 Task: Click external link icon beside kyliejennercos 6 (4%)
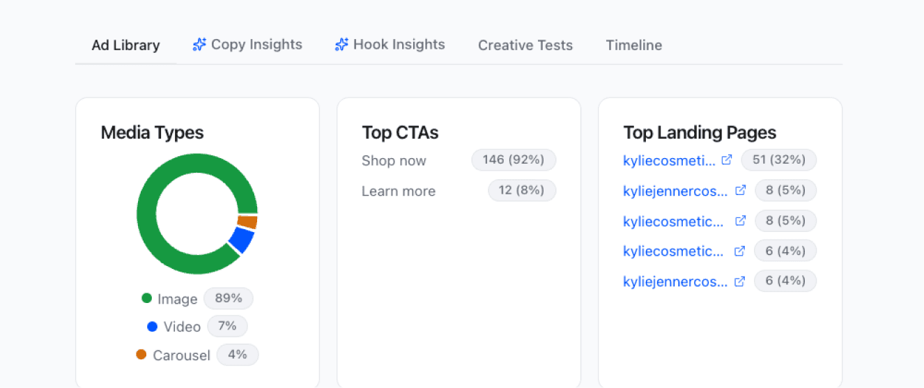[740, 281]
